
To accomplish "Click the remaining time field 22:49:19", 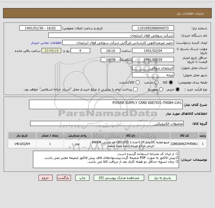I will [51, 51].
